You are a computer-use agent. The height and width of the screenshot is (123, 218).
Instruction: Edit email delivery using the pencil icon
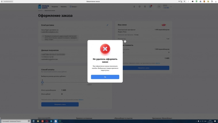coord(108,25)
